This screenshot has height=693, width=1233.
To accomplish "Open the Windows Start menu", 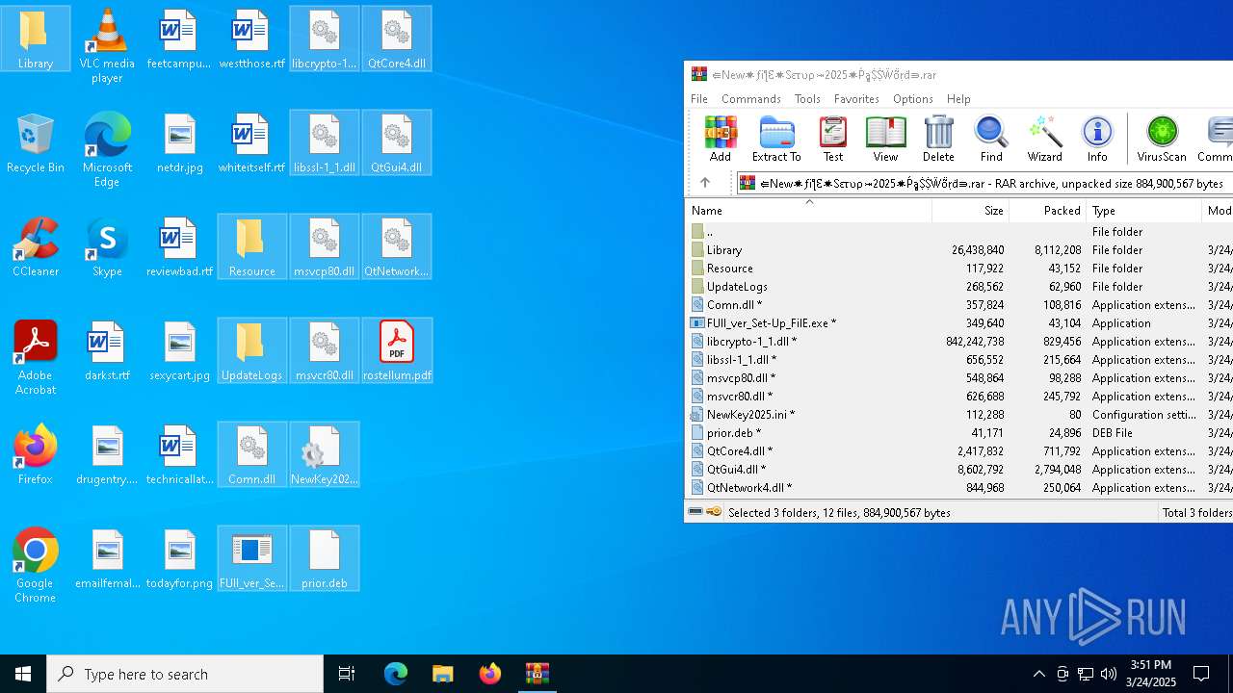I will pyautogui.click(x=23, y=674).
